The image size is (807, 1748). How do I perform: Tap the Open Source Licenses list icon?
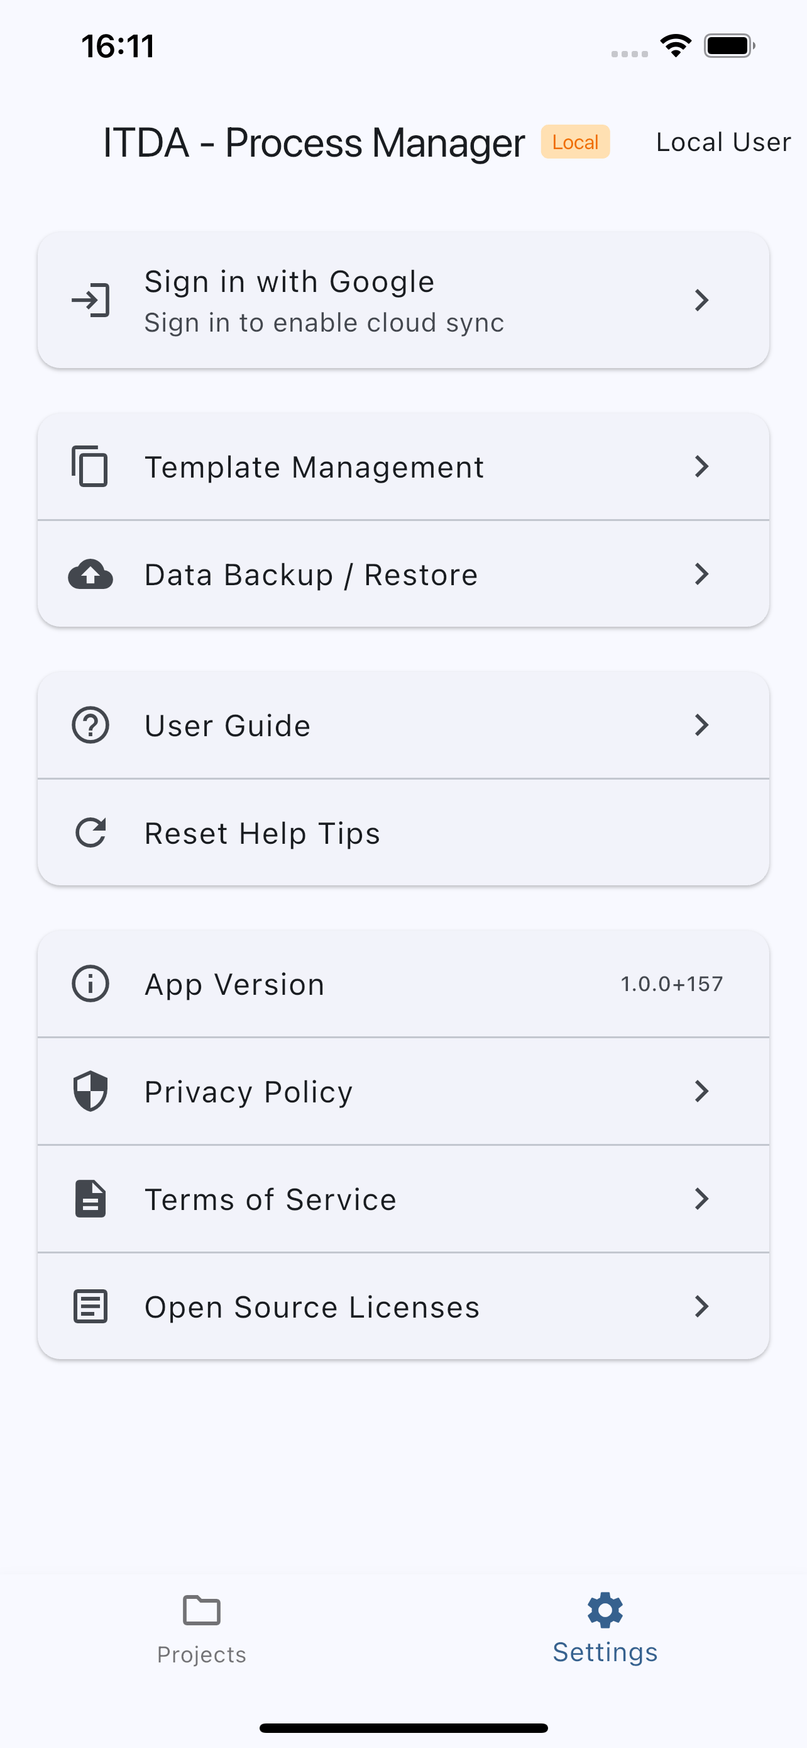90,1306
